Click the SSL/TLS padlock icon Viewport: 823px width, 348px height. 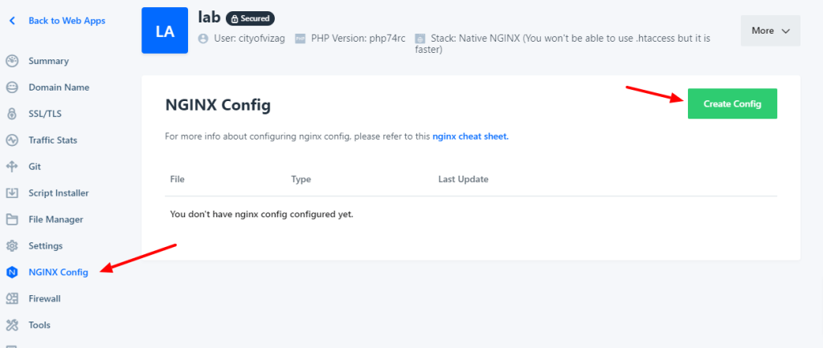[x=12, y=114]
